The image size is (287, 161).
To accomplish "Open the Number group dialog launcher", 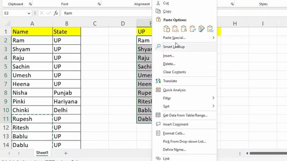I will (x=232, y=4).
